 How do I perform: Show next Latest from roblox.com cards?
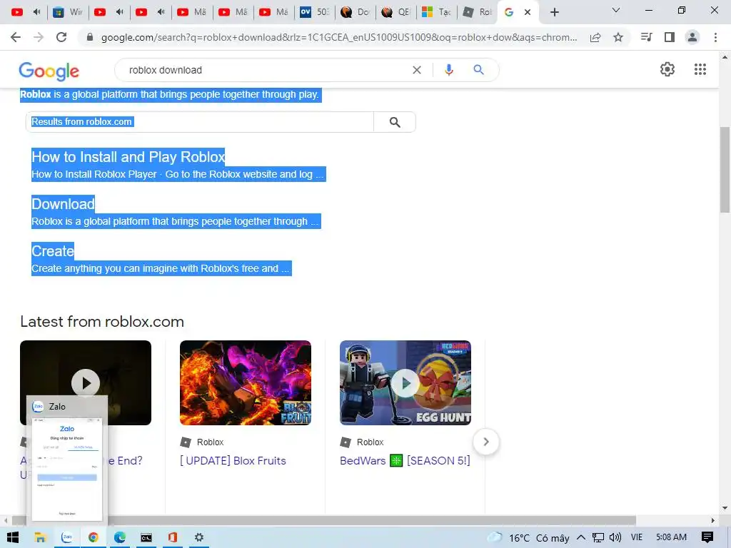click(485, 442)
